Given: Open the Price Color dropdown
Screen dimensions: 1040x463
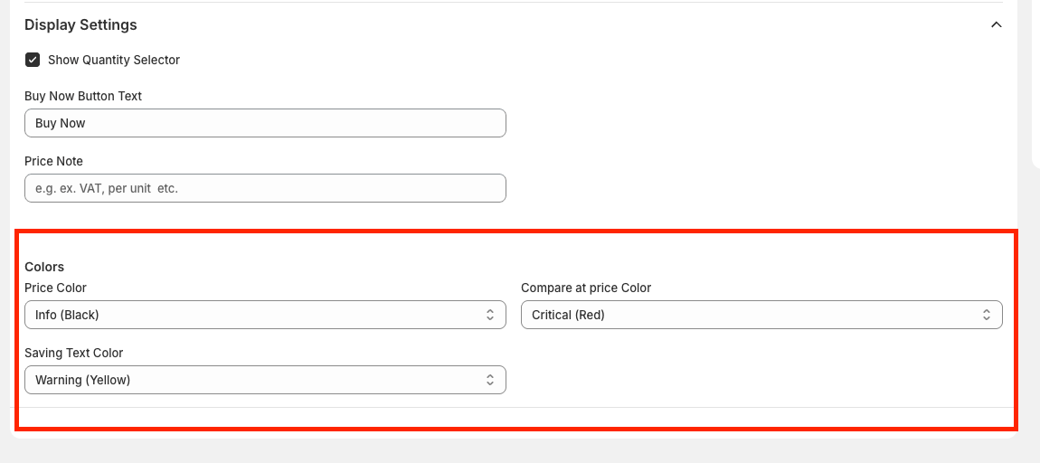Looking at the screenshot, I should click(265, 315).
